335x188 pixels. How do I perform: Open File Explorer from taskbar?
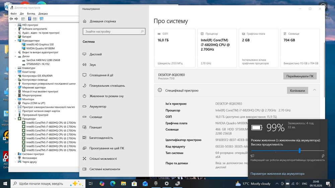[x=124, y=184]
